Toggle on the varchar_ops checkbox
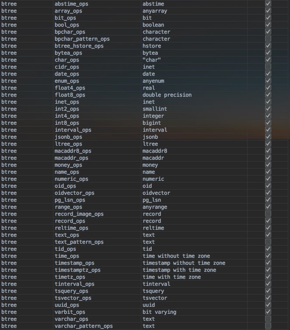290x330 pixels. pyautogui.click(x=268, y=319)
